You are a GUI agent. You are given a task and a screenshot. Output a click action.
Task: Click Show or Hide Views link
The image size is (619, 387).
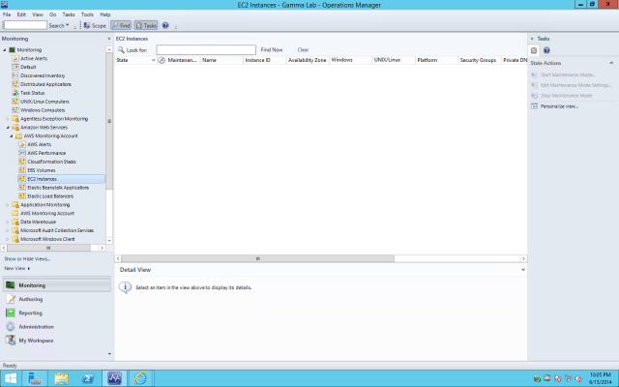click(x=27, y=259)
